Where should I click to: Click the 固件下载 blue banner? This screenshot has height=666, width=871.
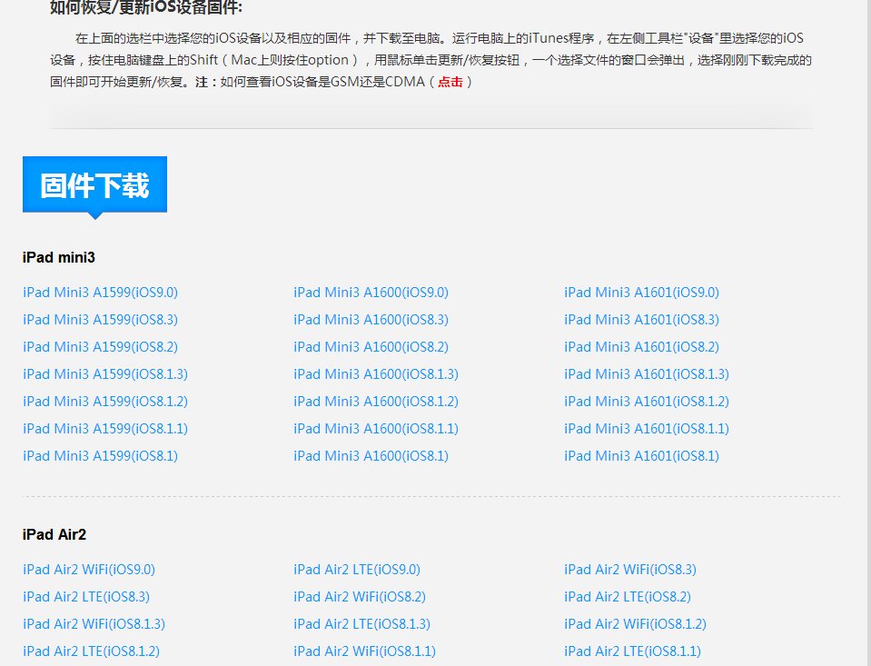click(x=95, y=185)
